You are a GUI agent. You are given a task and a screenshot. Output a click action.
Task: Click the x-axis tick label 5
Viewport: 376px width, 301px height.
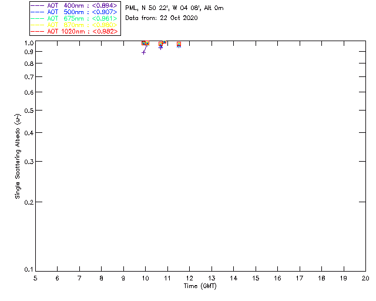pyautogui.click(x=35, y=278)
